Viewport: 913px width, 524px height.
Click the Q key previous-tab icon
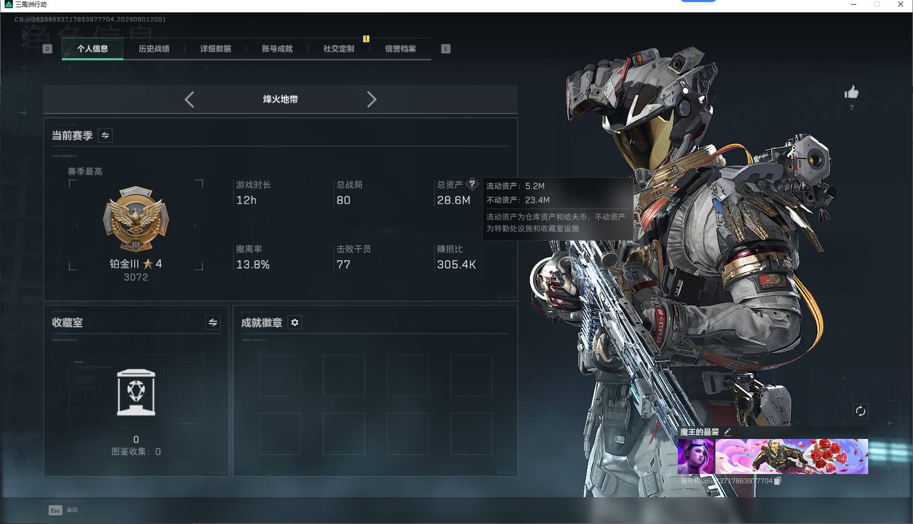[x=47, y=49]
